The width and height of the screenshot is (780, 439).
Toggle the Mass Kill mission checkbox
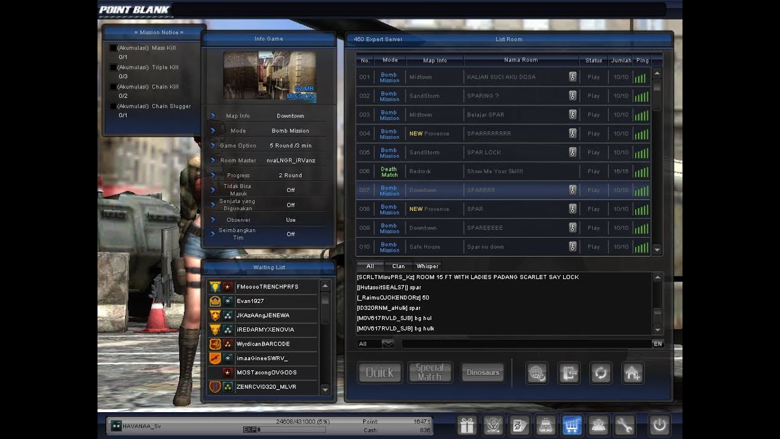pyautogui.click(x=113, y=48)
